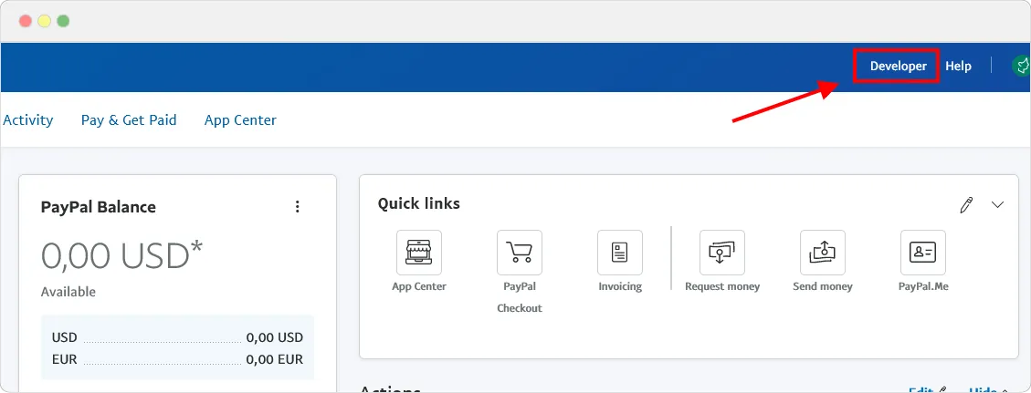
Task: Open the Help link in header
Action: coord(958,67)
